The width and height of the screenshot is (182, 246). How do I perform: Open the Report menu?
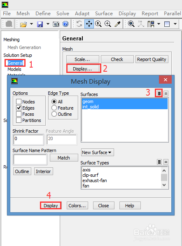click(150, 14)
